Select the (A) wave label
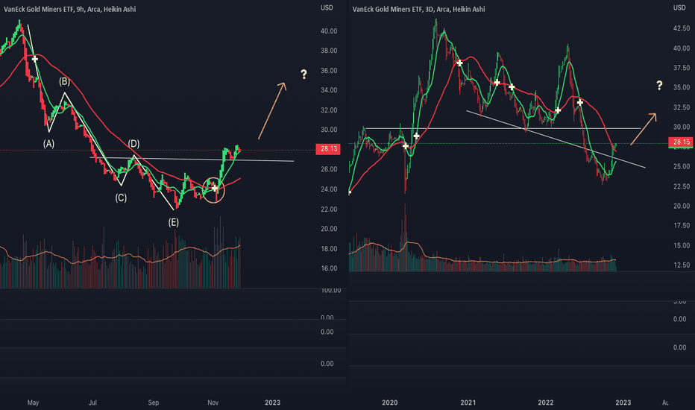 48,144
